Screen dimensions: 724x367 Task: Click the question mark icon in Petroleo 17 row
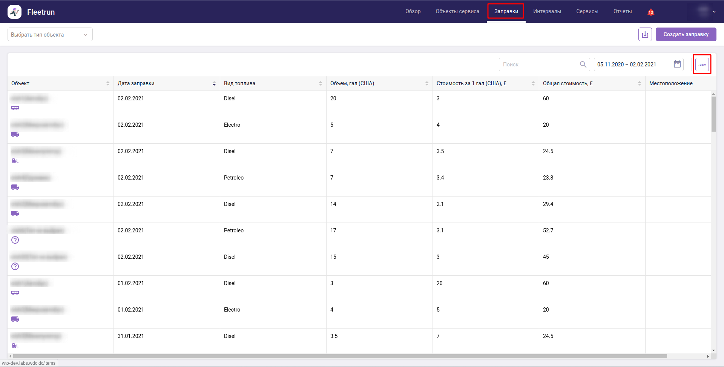pyautogui.click(x=15, y=240)
